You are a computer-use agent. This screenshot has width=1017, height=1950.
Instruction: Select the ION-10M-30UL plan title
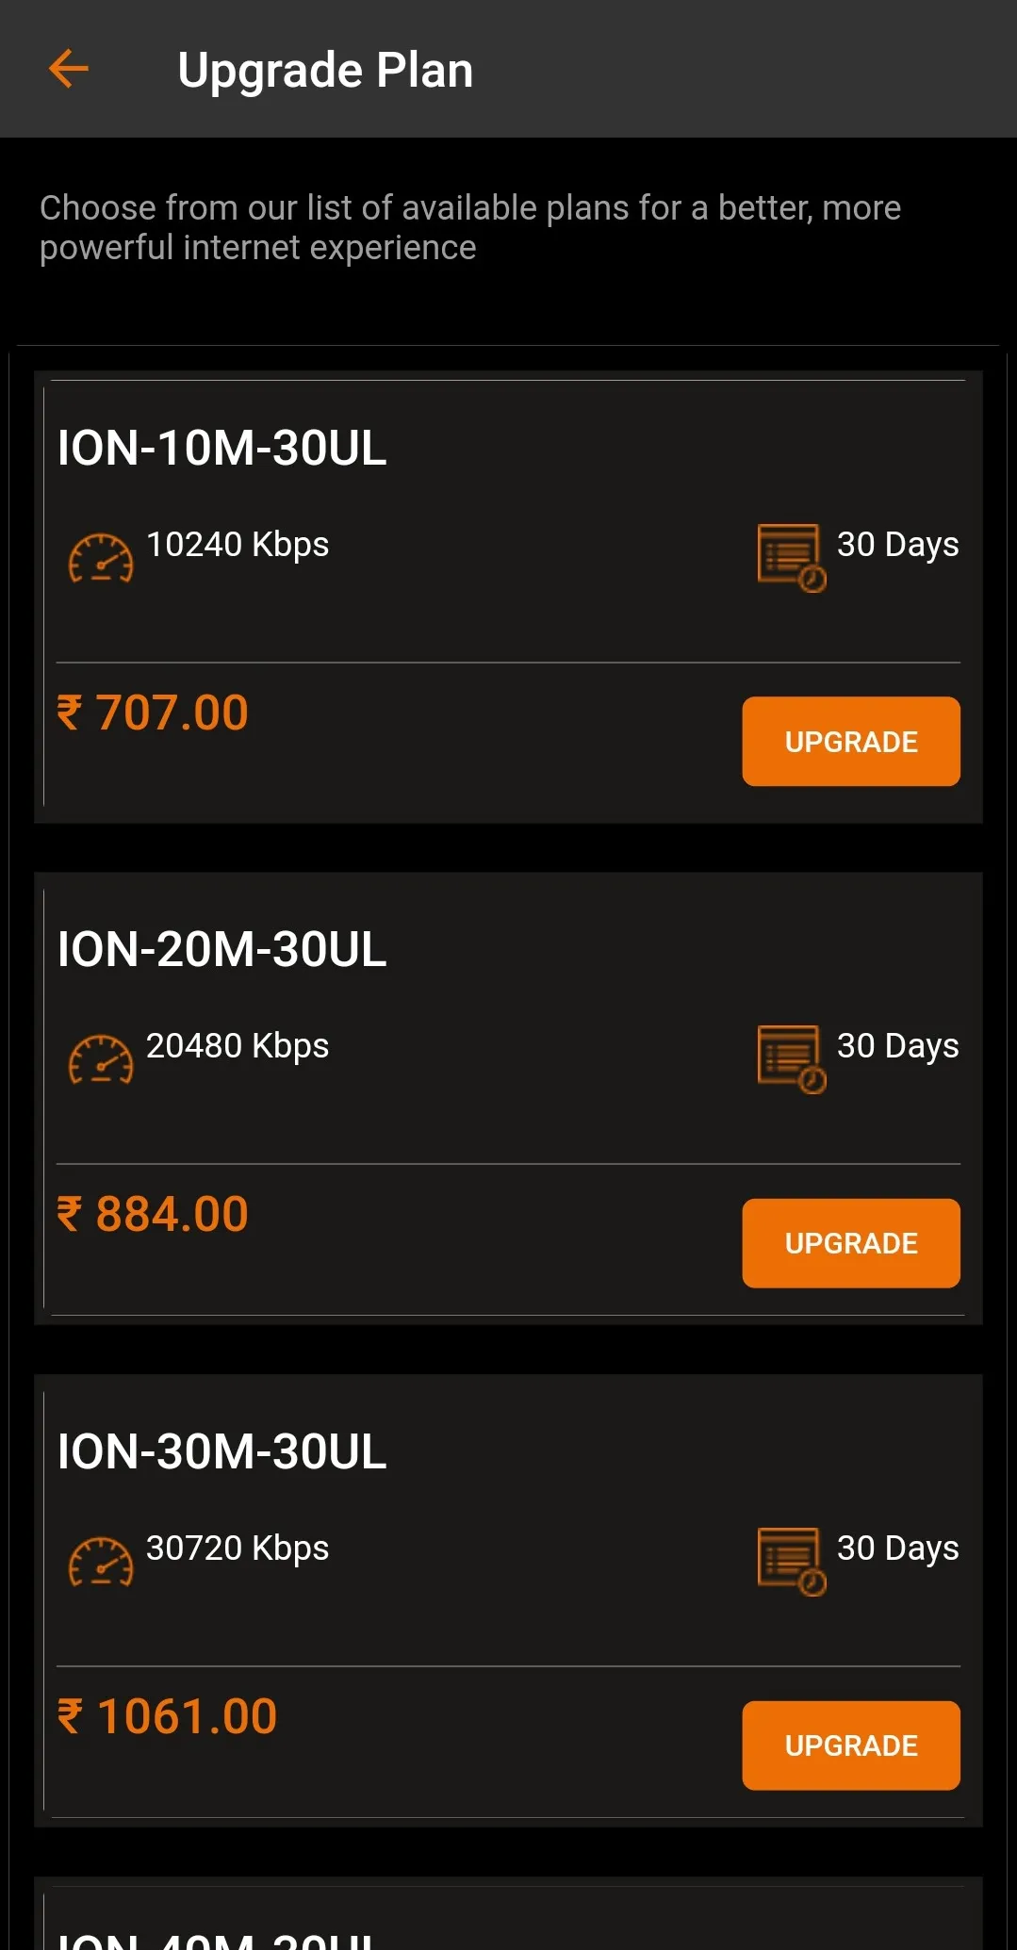(222, 448)
